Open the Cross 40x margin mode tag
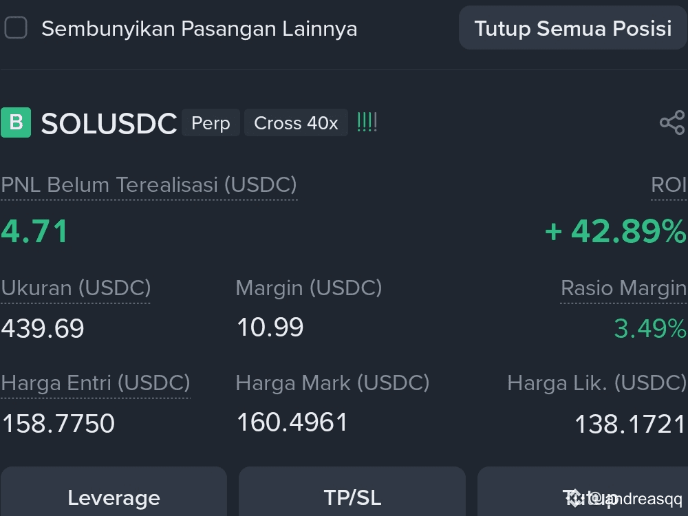The height and width of the screenshot is (516, 688). (x=296, y=123)
